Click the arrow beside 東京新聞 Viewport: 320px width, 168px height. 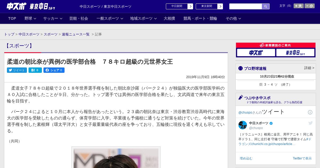pyautogui.click(x=220, y=6)
